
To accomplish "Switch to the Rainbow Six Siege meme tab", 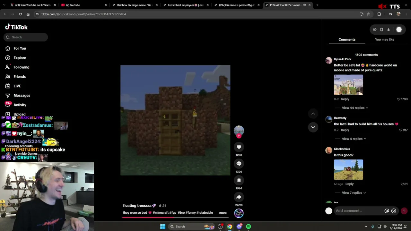I will pos(135,5).
